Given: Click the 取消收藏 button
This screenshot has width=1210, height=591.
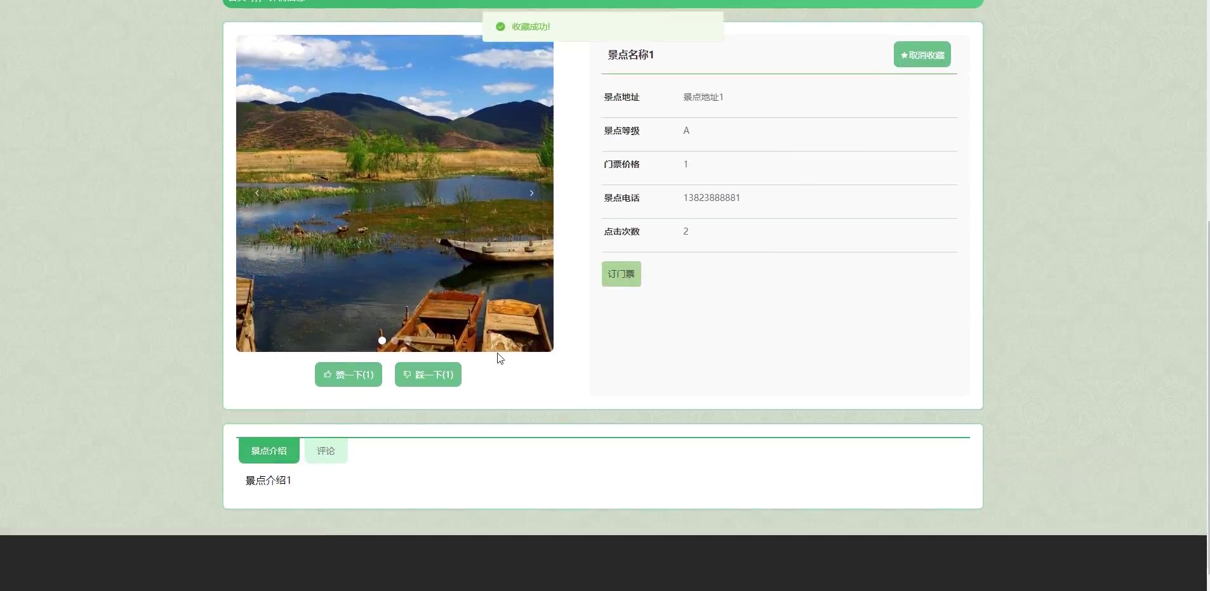Looking at the screenshot, I should 922,55.
